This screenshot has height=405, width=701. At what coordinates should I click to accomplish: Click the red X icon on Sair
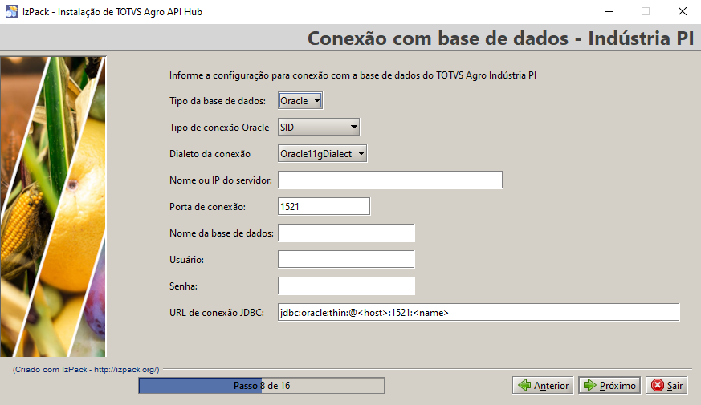pos(658,386)
